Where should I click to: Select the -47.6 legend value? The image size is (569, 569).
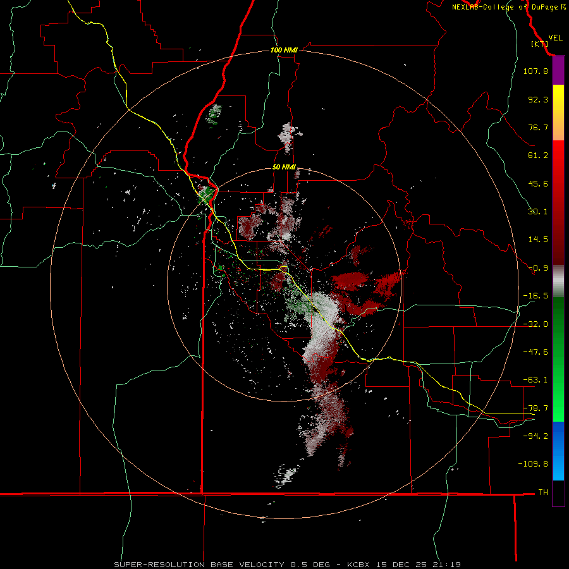535,352
